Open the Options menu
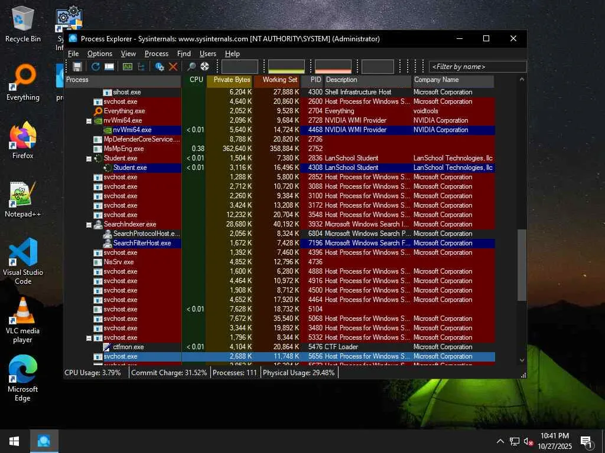The height and width of the screenshot is (453, 605). point(99,54)
